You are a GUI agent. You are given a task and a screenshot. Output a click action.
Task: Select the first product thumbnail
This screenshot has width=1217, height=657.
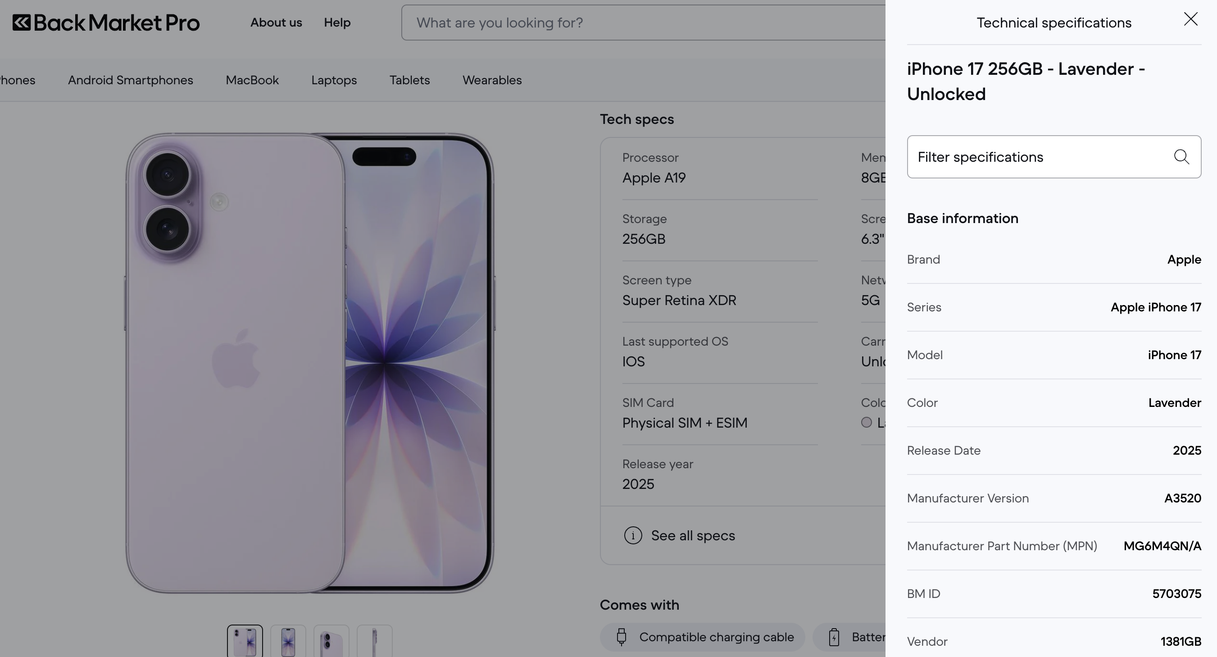tap(245, 642)
